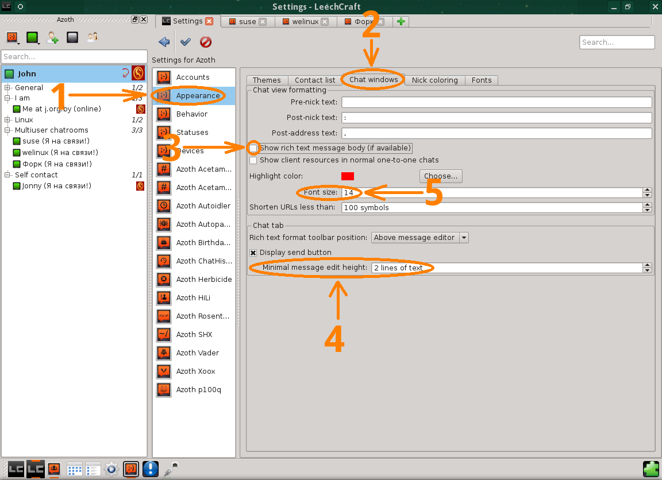
Task: Increase the Minimal message edit height value
Action: [647, 265]
